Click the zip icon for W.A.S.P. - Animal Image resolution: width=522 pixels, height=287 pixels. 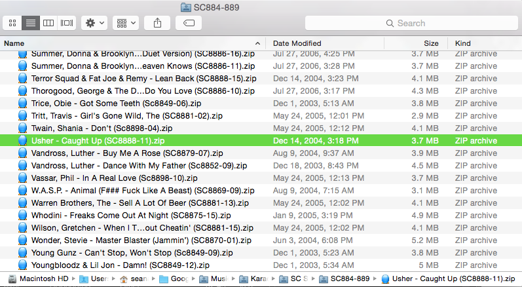coord(22,191)
